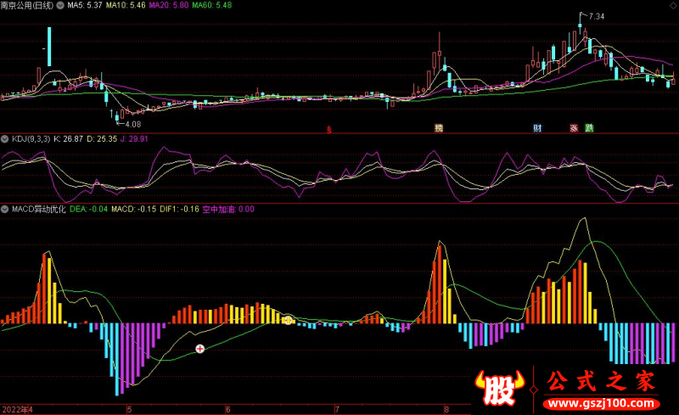The image size is (679, 415).
Task: Click the red $ marker below the candlesticks
Action: pos(329,129)
